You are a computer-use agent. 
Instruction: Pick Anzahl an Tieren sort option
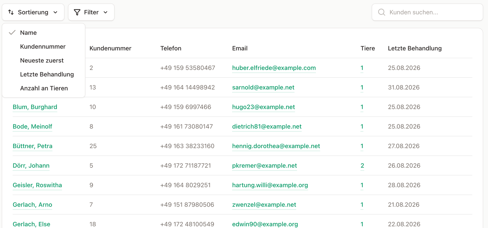point(43,88)
